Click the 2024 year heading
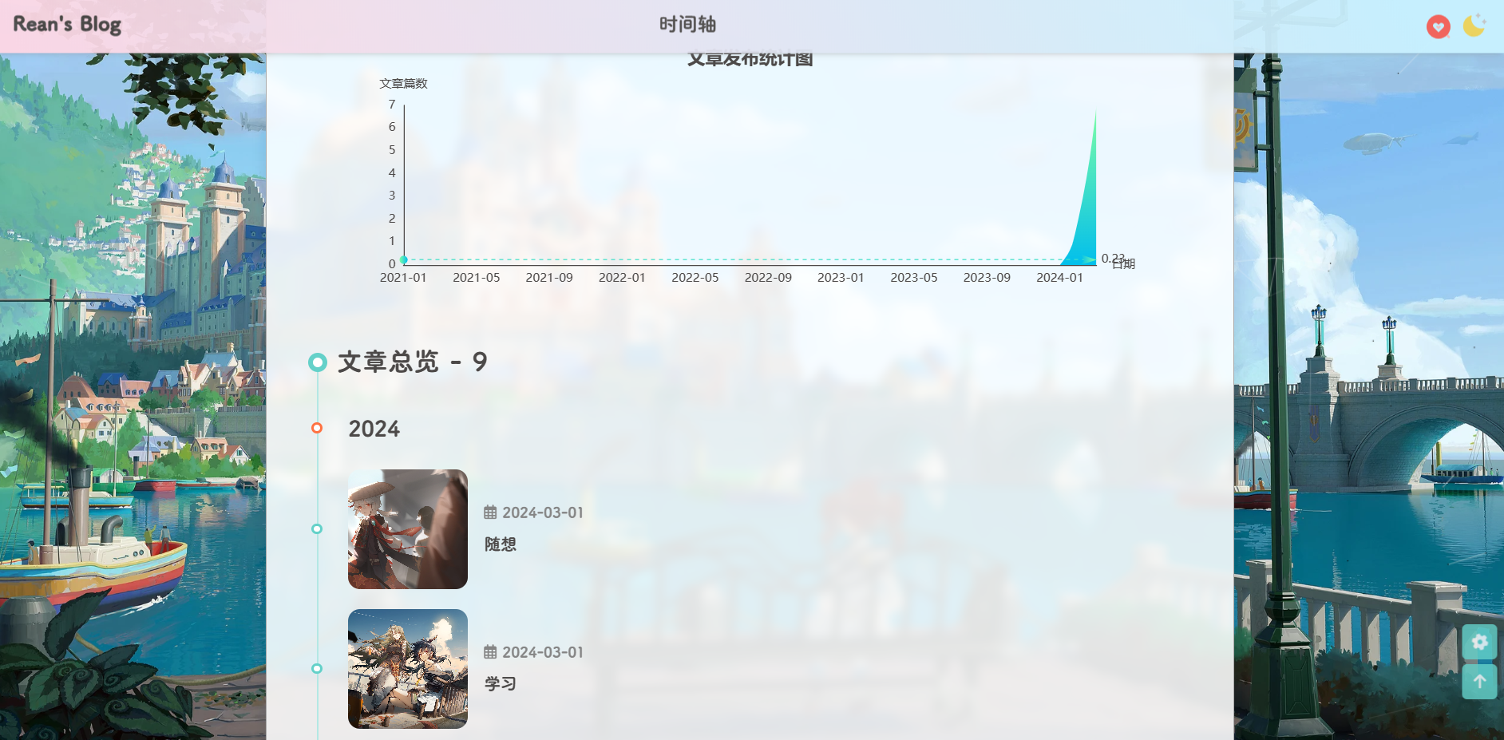 point(374,429)
